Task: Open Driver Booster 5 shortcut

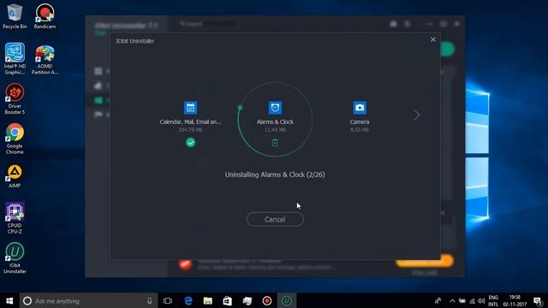Action: (15, 99)
